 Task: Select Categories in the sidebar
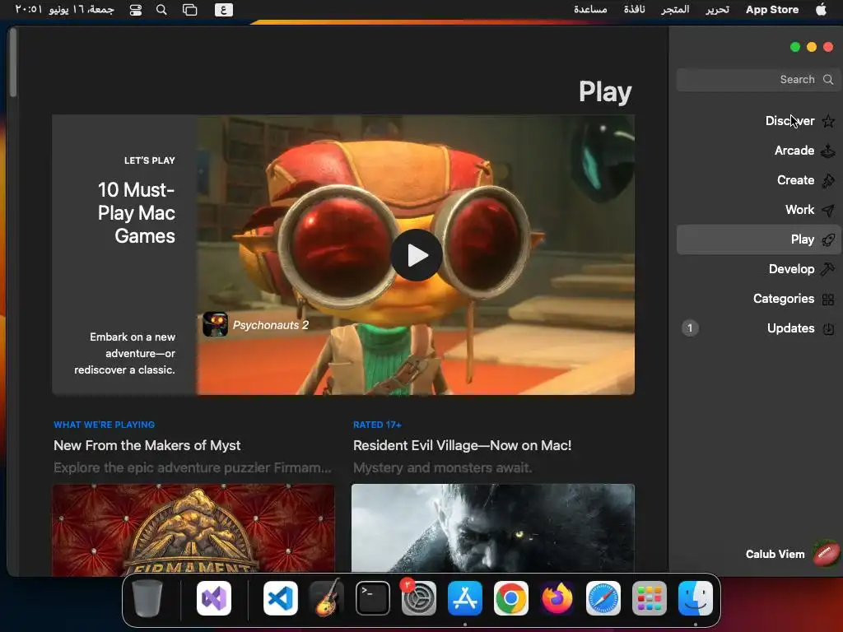coord(758,299)
